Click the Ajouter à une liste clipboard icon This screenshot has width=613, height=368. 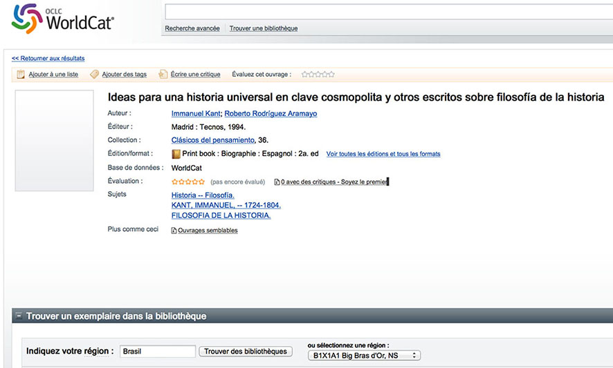[x=21, y=74]
